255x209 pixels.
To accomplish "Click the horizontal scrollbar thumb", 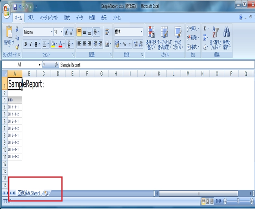I will [198, 193].
